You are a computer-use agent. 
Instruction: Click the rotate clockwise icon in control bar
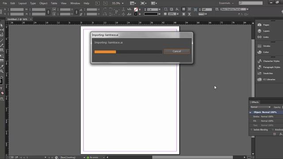[x=105, y=9]
